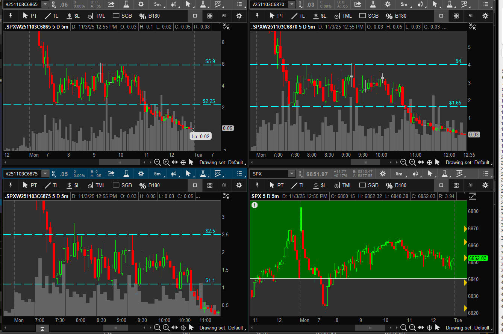Click the pin icon in the SPX drawing toolbar
The image size is (503, 334).
(257, 185)
